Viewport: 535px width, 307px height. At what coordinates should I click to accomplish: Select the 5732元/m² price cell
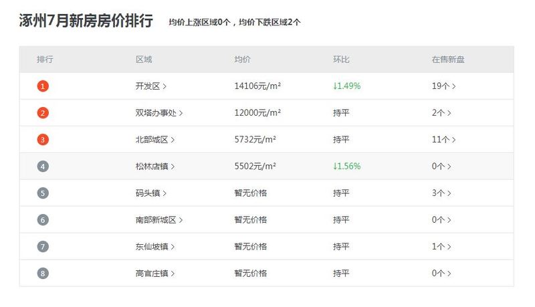(x=255, y=140)
